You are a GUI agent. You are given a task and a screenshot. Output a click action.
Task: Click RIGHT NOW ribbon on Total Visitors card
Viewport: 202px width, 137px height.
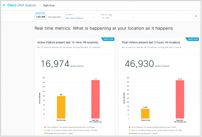[x=193, y=39]
